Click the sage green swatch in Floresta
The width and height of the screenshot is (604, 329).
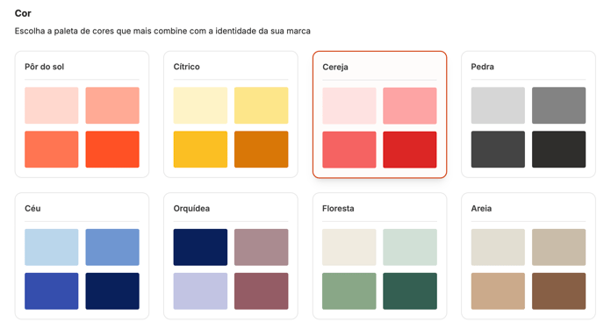click(349, 291)
